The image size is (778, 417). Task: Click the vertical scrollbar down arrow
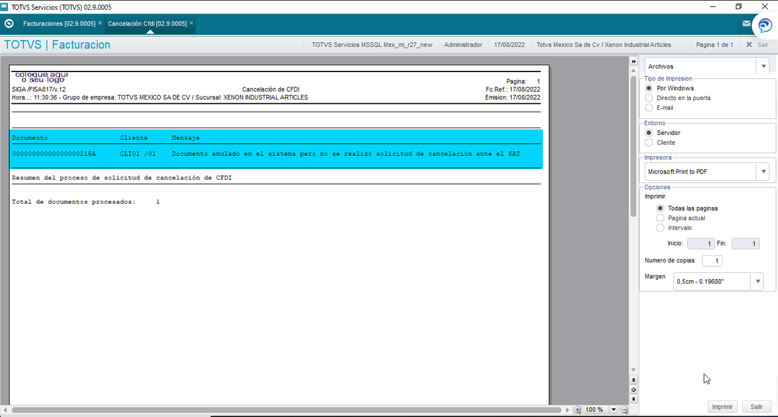(633, 370)
